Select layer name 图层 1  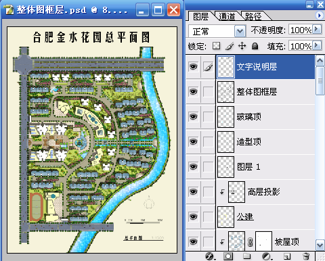248,167
